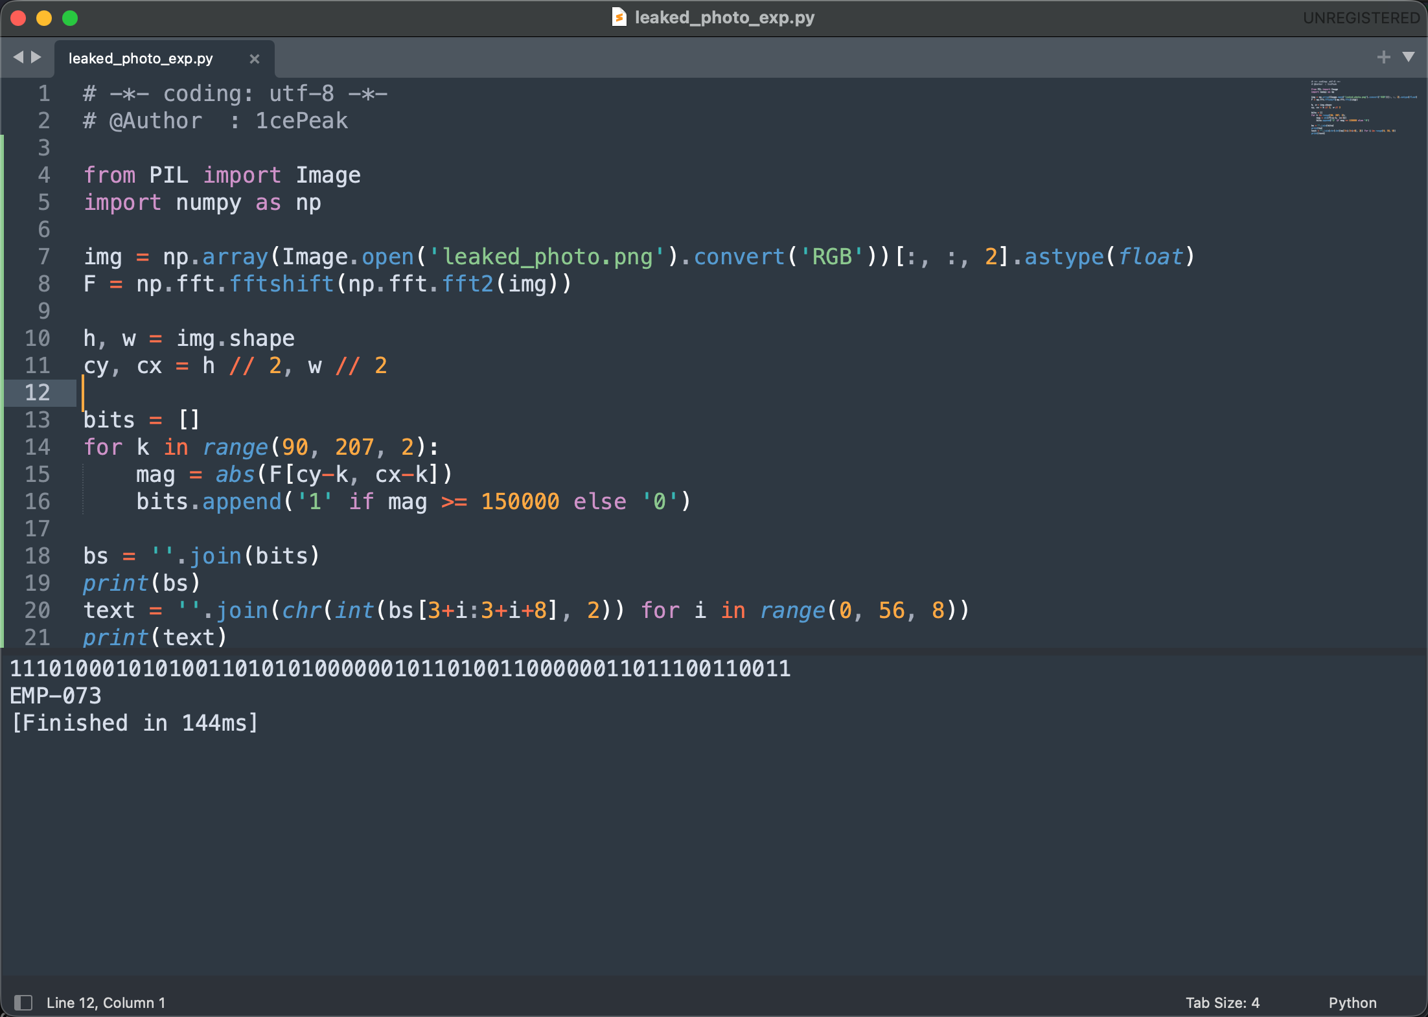Click the Line 12, Column 1 indicator
Image resolution: width=1428 pixels, height=1017 pixels.
106,1003
